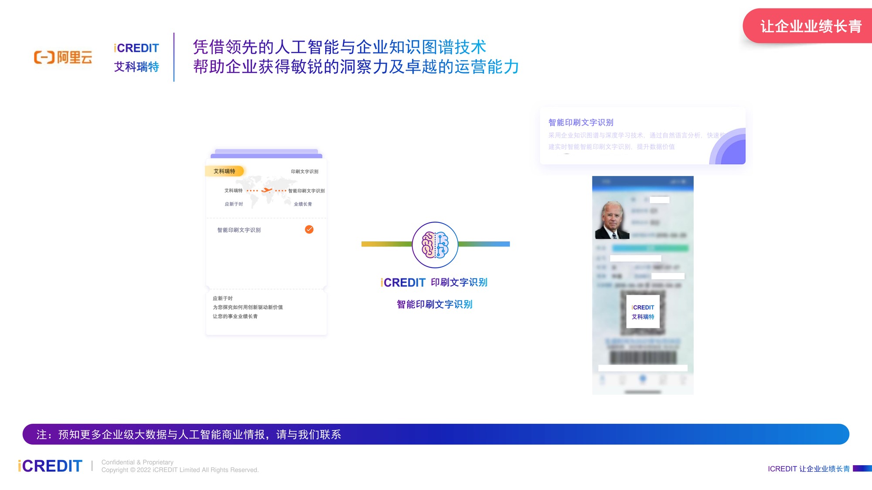This screenshot has width=872, height=490.
Task: Click the orange airplane icon on the map
Action: [267, 190]
